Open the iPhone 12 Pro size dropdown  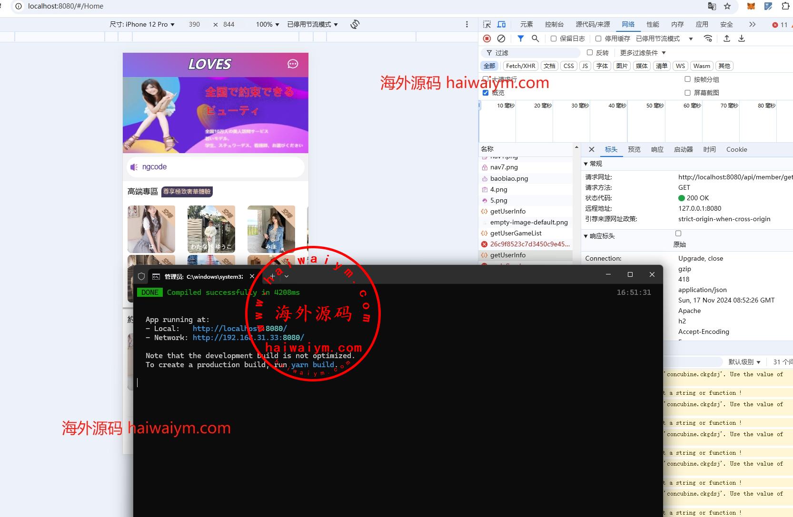click(x=142, y=24)
